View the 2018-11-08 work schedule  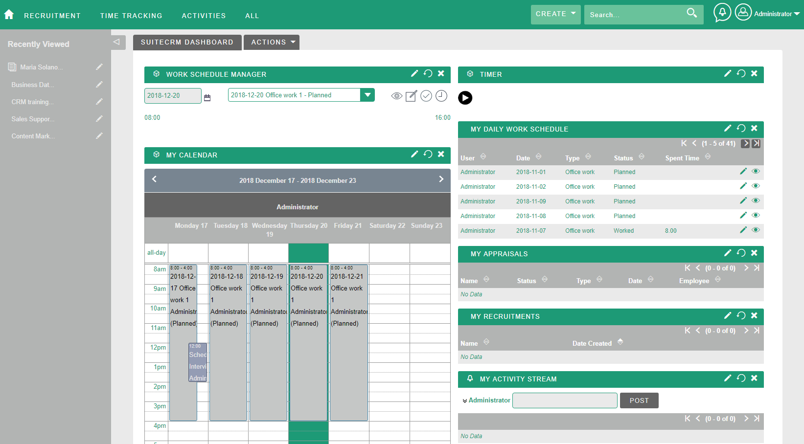tap(756, 215)
